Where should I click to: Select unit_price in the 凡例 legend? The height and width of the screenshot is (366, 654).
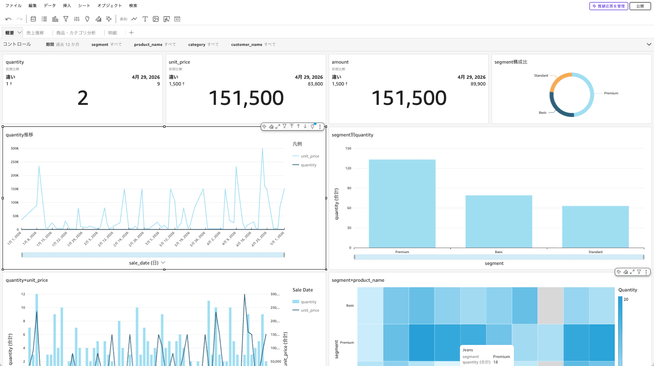306,156
